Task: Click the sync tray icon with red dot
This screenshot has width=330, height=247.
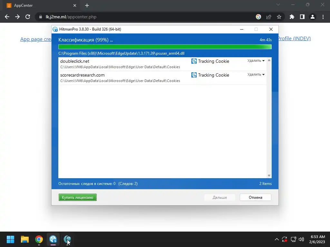Action: click(x=285, y=239)
